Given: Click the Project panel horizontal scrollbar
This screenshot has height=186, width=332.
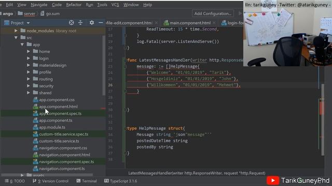Looking at the screenshot, I should (x=47, y=175).
